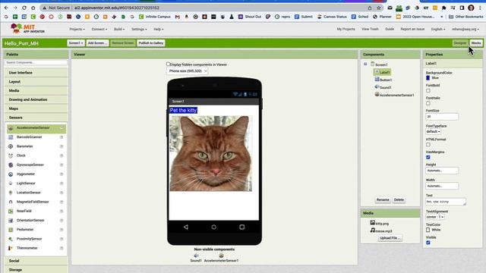Open the Connect menu
This screenshot has width=486, height=273.
pos(99,29)
